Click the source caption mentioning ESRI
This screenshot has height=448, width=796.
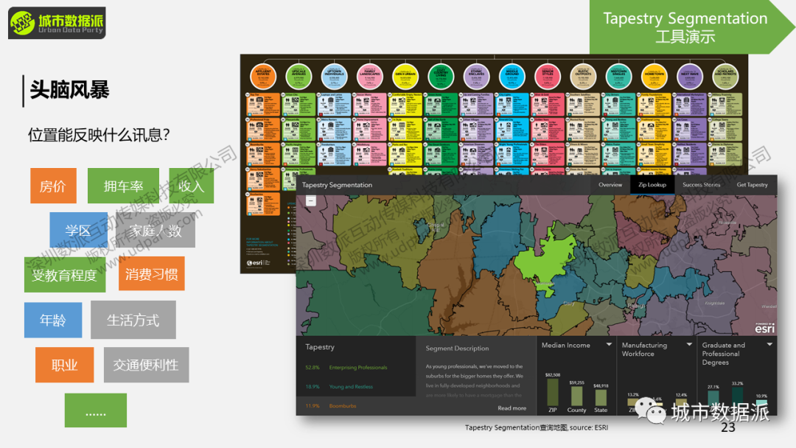[x=537, y=427]
